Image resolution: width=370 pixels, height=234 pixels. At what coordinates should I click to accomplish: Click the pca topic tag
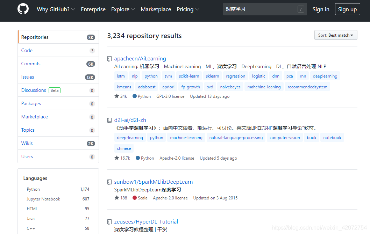pos(290,76)
